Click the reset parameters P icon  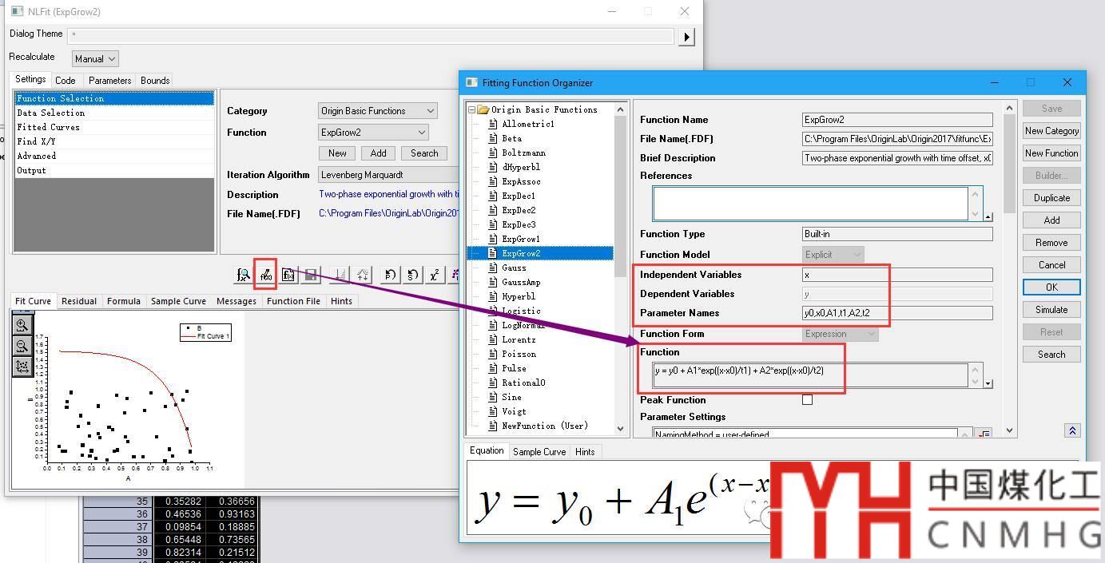point(390,275)
